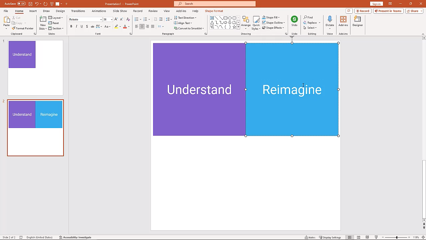Click the Find tool
The image size is (426, 240).
click(x=308, y=17)
